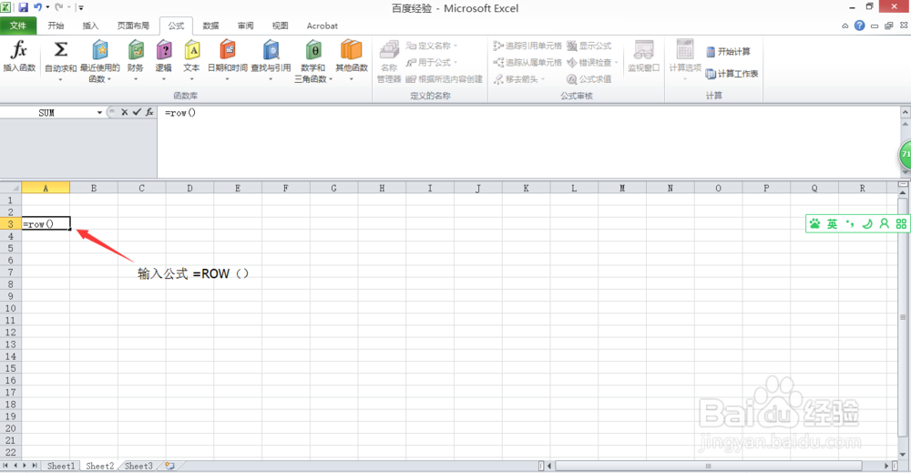Switch to the Insert (插入) tab
Screen dimensions: 911x473
pos(90,26)
